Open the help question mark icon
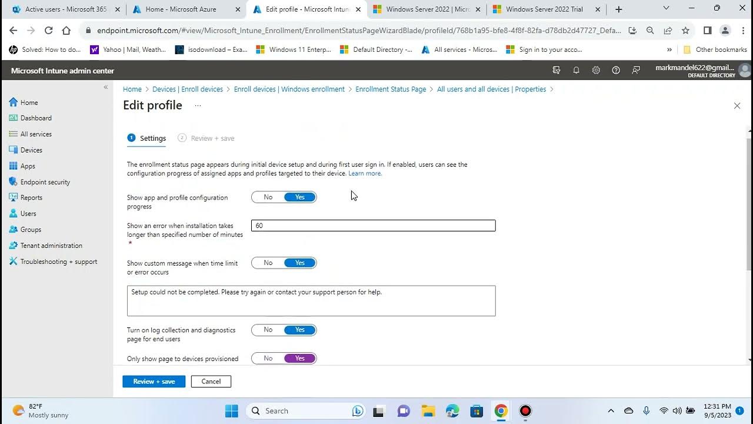Viewport: 753px width, 424px height. coord(616,70)
